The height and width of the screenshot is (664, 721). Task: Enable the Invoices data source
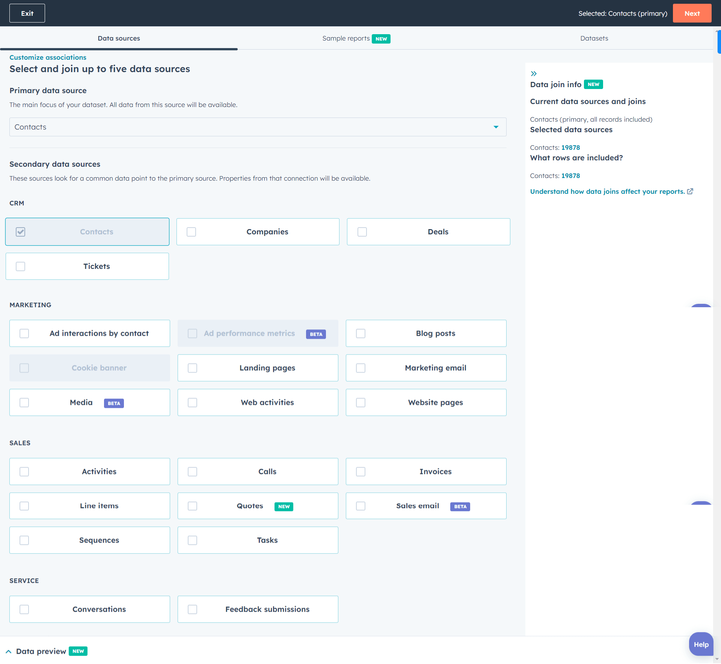360,472
